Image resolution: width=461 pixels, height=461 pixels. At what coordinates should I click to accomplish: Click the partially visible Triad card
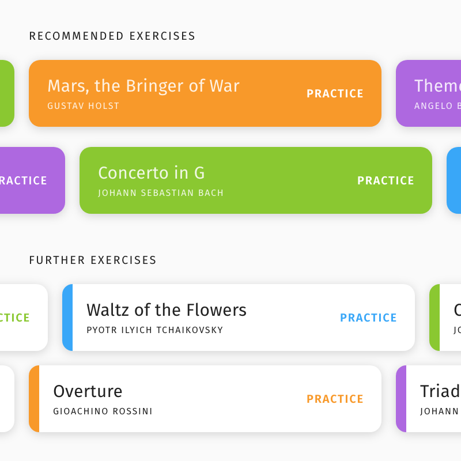point(428,399)
